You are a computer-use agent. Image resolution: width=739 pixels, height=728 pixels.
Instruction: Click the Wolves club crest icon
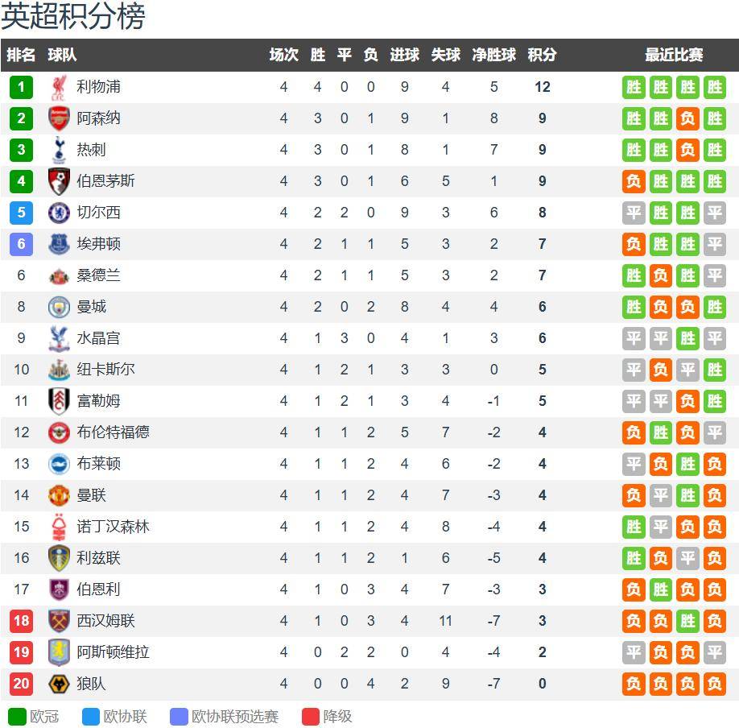tap(60, 684)
